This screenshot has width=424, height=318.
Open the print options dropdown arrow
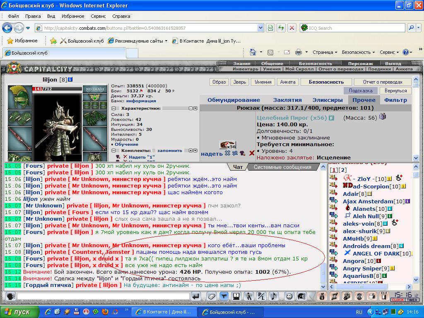coord(306,52)
